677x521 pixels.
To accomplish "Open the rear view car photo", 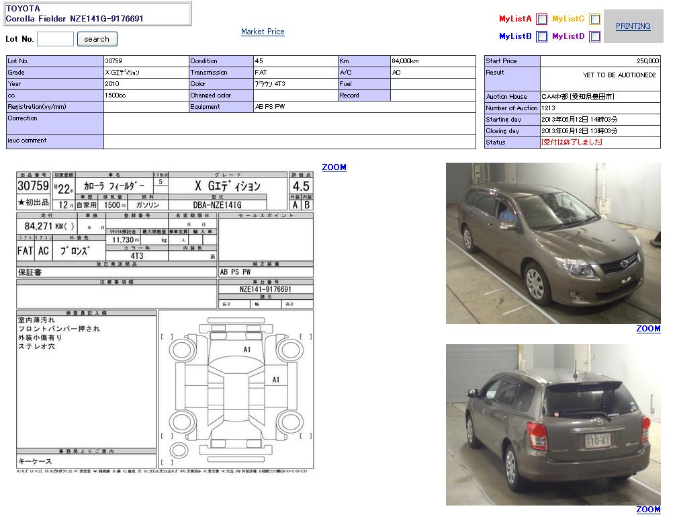I will point(553,424).
